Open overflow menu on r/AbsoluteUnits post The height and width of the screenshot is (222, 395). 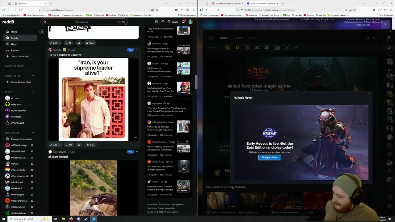coord(137,152)
